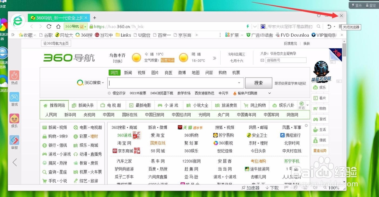Expand more extensions chevron after VIP看电影
Image resolution: width=379 pixels, height=197 pixels.
(341, 35)
